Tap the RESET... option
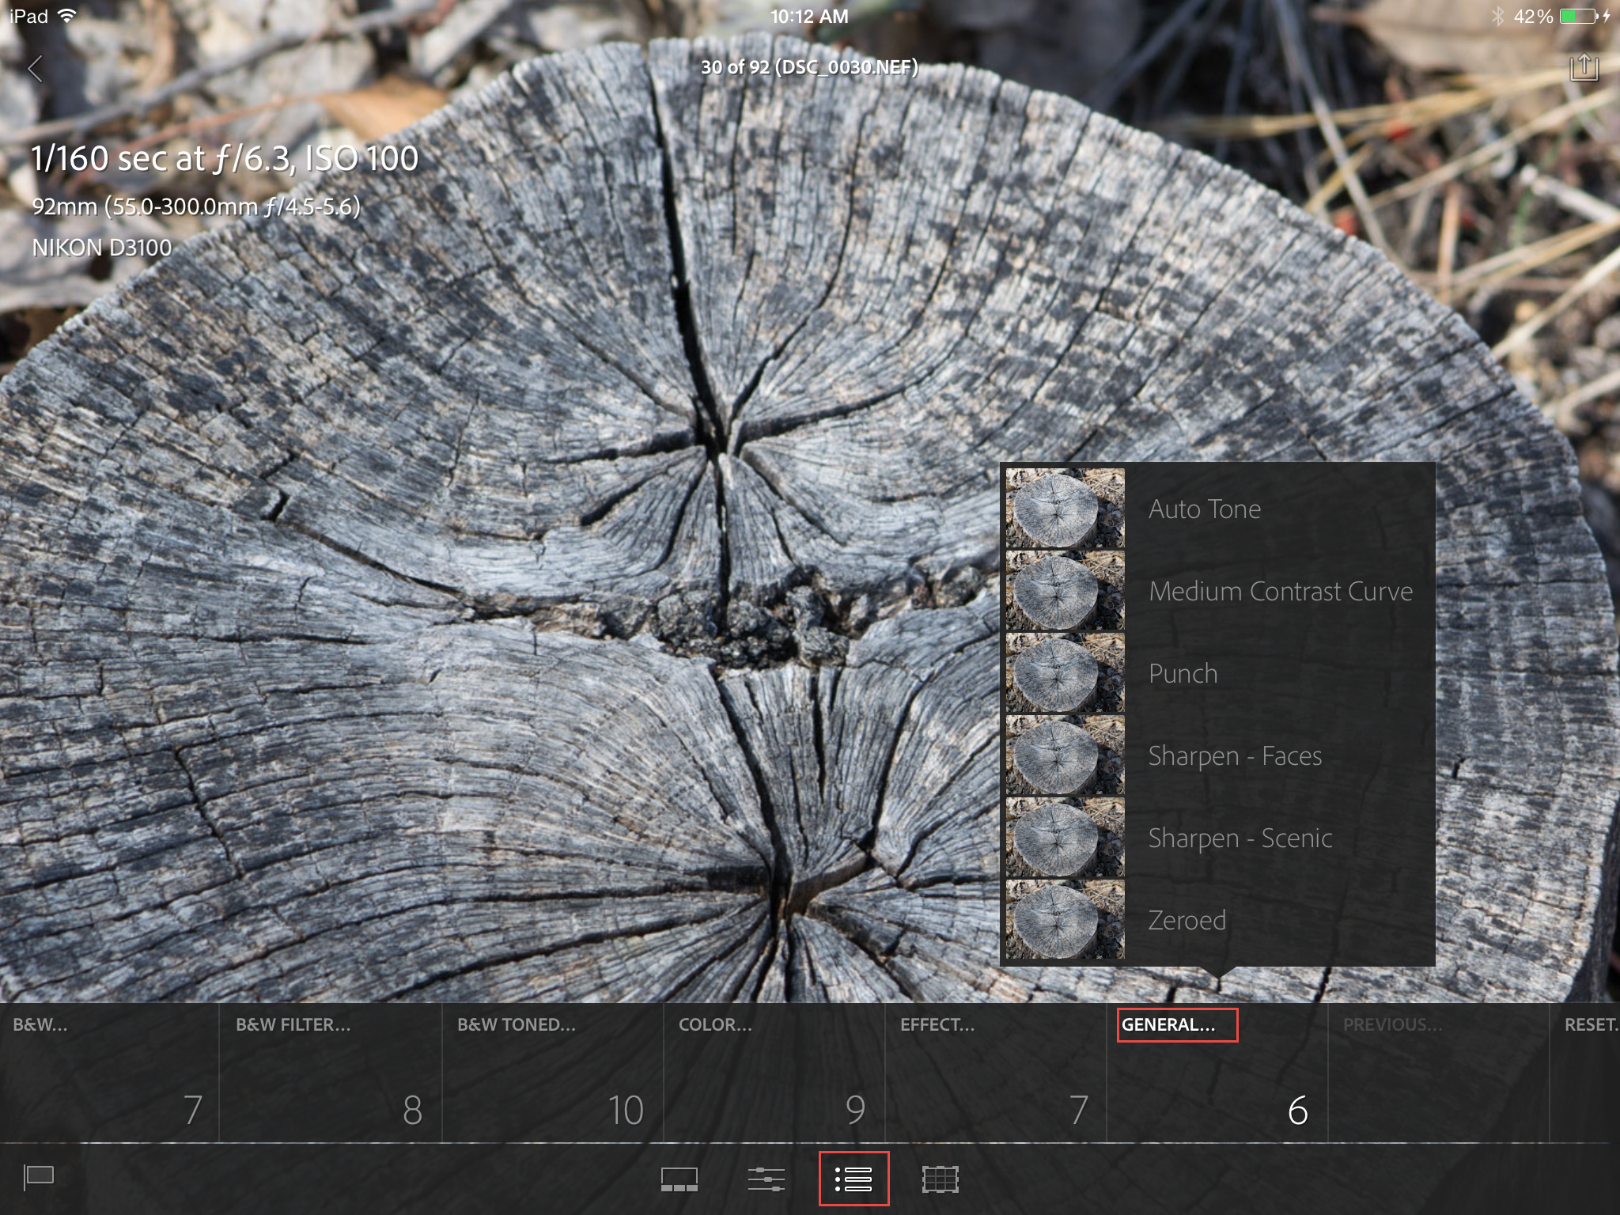Image resolution: width=1620 pixels, height=1215 pixels. coord(1585,1073)
